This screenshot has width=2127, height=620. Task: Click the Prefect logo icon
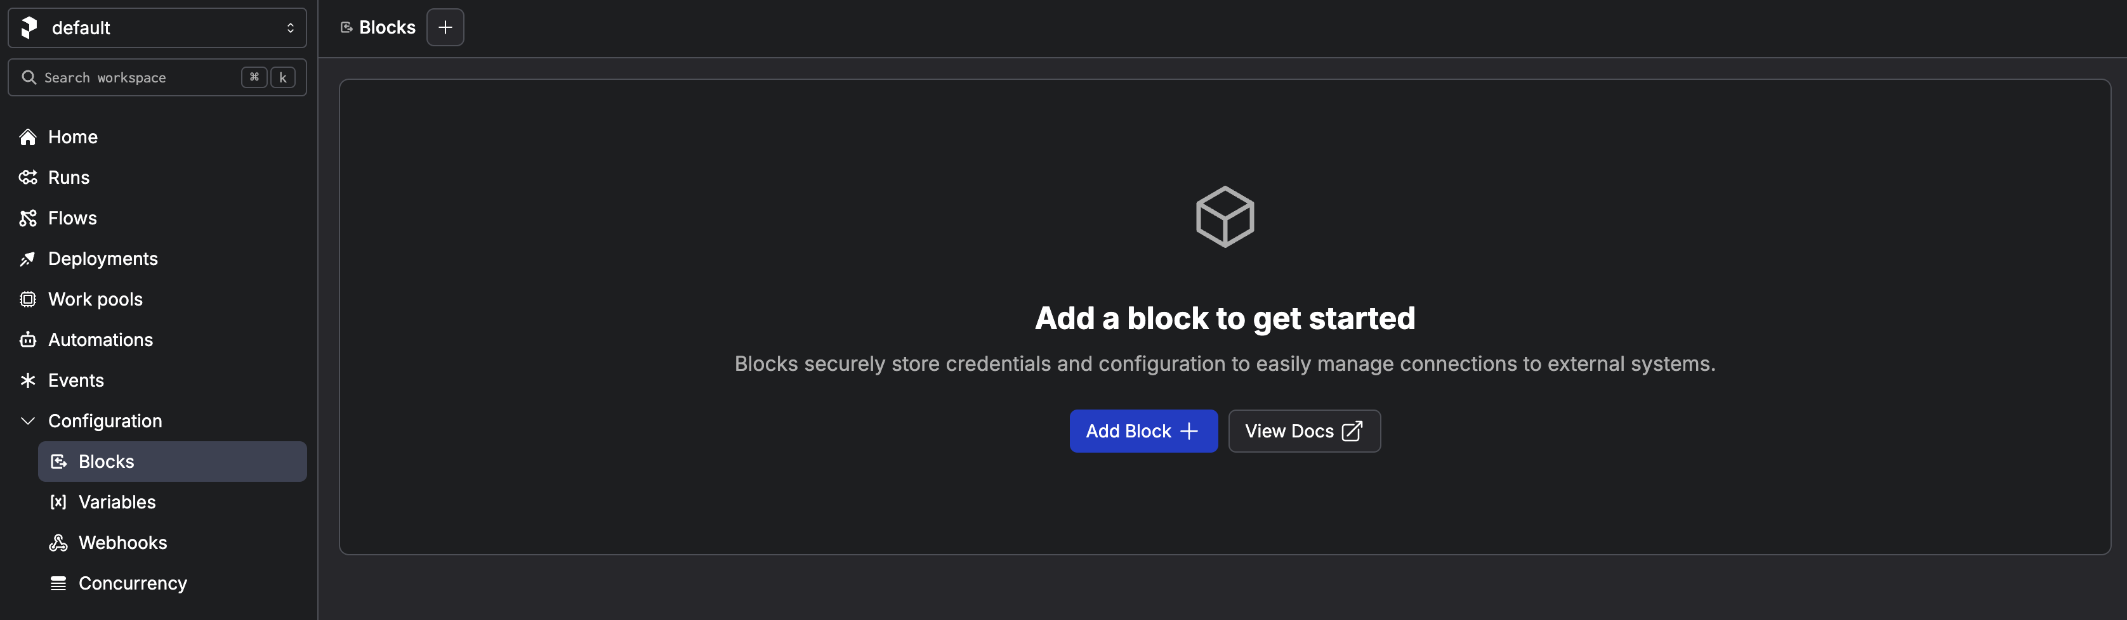pyautogui.click(x=29, y=28)
